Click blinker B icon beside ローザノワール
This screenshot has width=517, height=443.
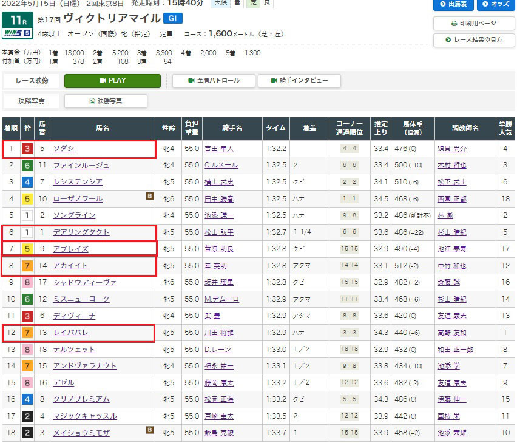(x=149, y=195)
